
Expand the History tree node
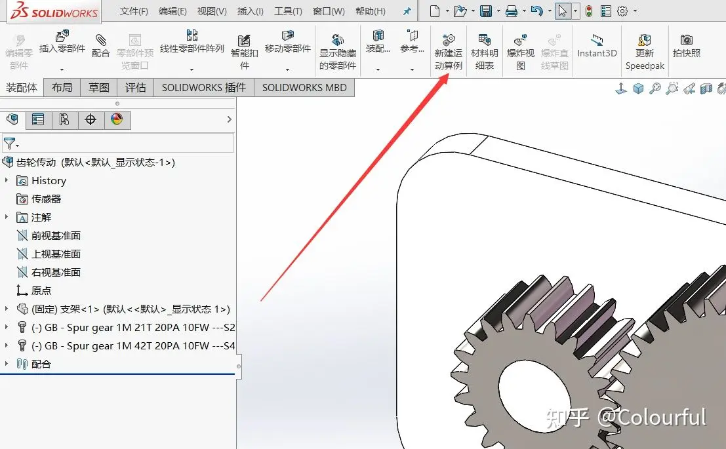pos(7,180)
